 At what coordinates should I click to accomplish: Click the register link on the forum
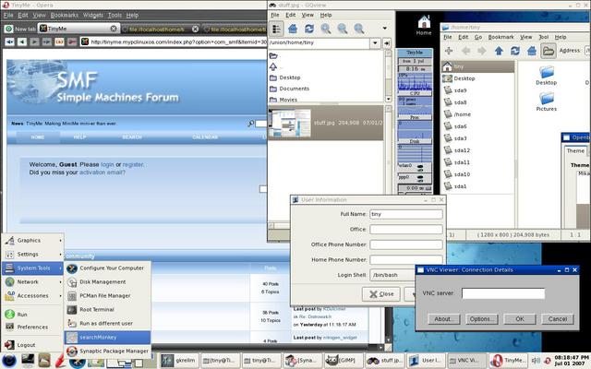coord(133,164)
